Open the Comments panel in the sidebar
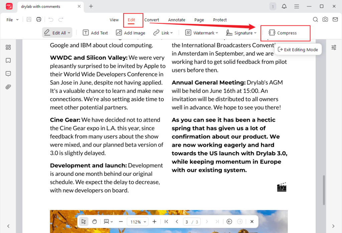The width and height of the screenshot is (342, 233). coord(8,73)
